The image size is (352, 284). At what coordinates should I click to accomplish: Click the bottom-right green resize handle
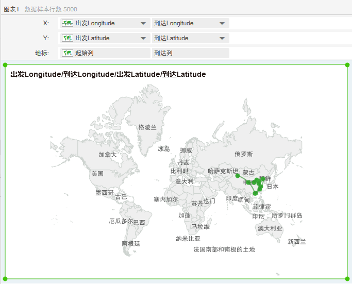347,279
